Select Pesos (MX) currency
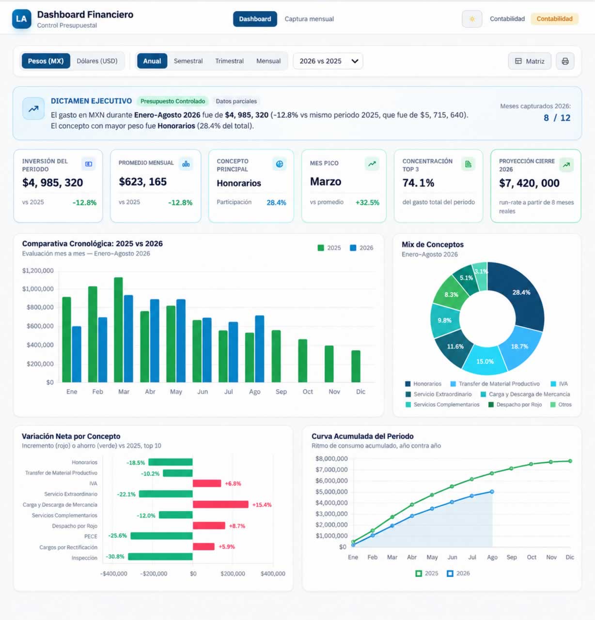The image size is (595, 620). click(46, 61)
